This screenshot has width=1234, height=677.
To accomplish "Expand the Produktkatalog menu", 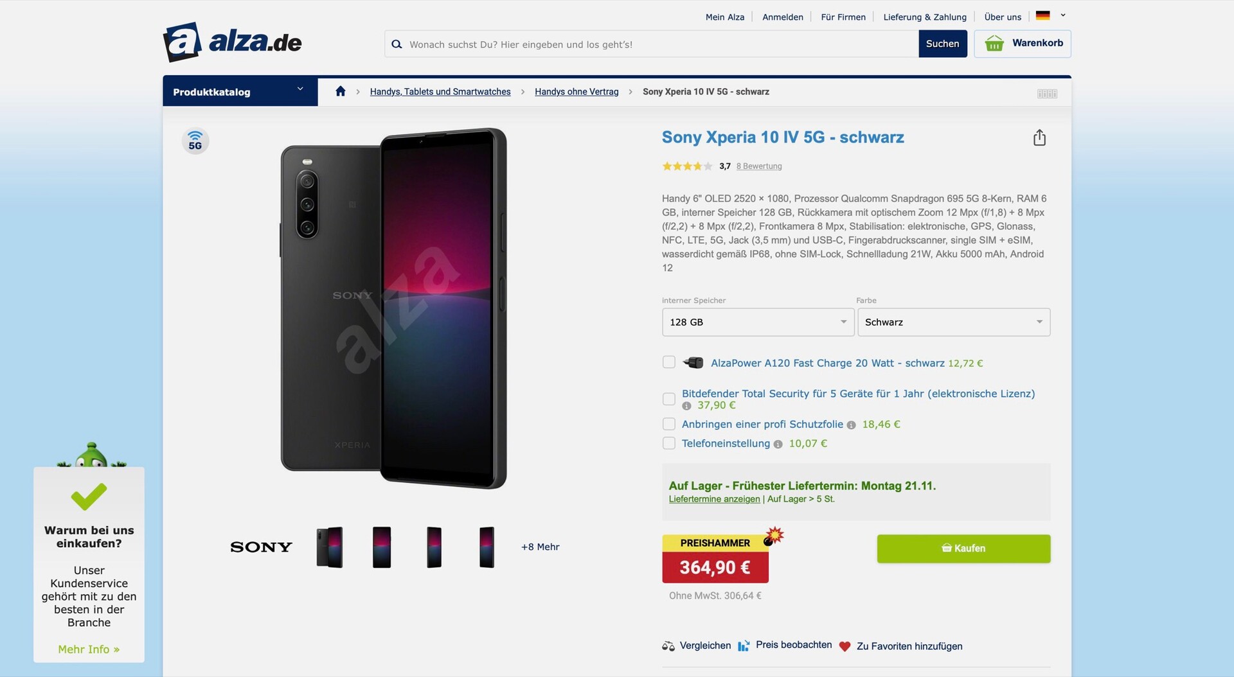I will (240, 91).
